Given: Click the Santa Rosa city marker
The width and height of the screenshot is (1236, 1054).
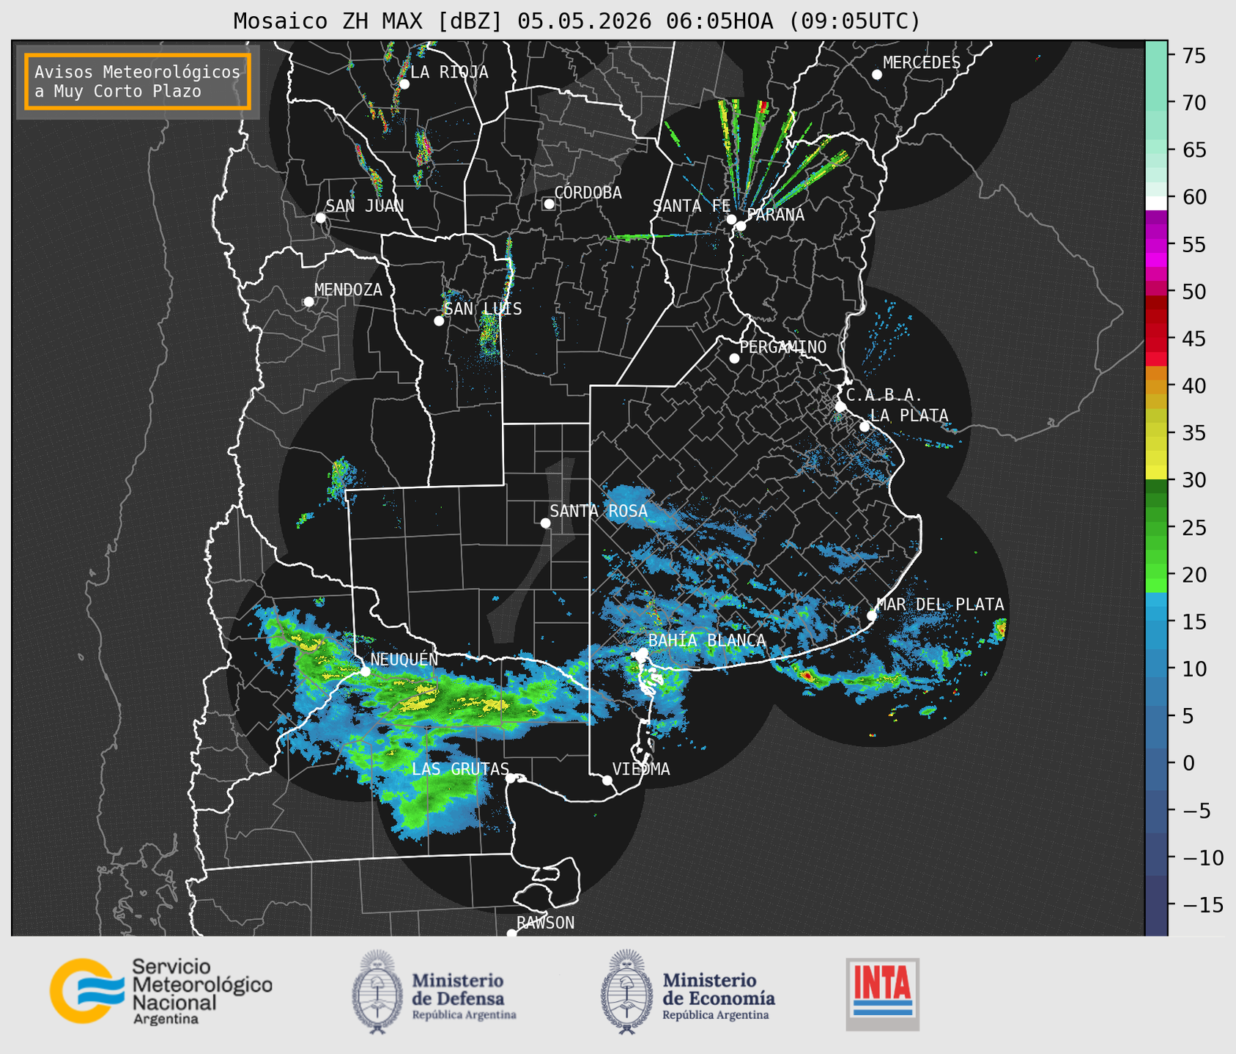Looking at the screenshot, I should pyautogui.click(x=545, y=523).
